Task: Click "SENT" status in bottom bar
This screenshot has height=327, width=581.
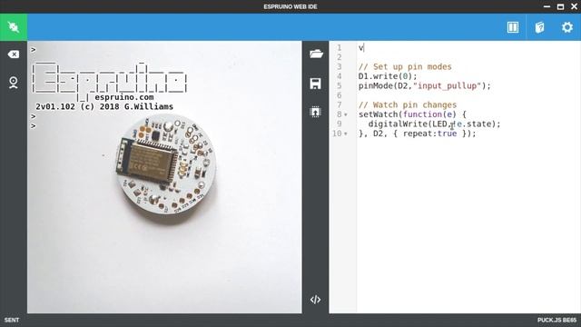Action: coord(12,320)
